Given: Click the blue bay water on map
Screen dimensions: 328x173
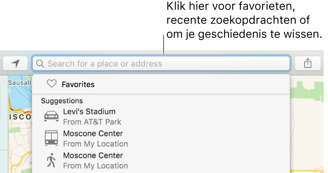Looking at the screenshot, I should (x=20, y=96).
